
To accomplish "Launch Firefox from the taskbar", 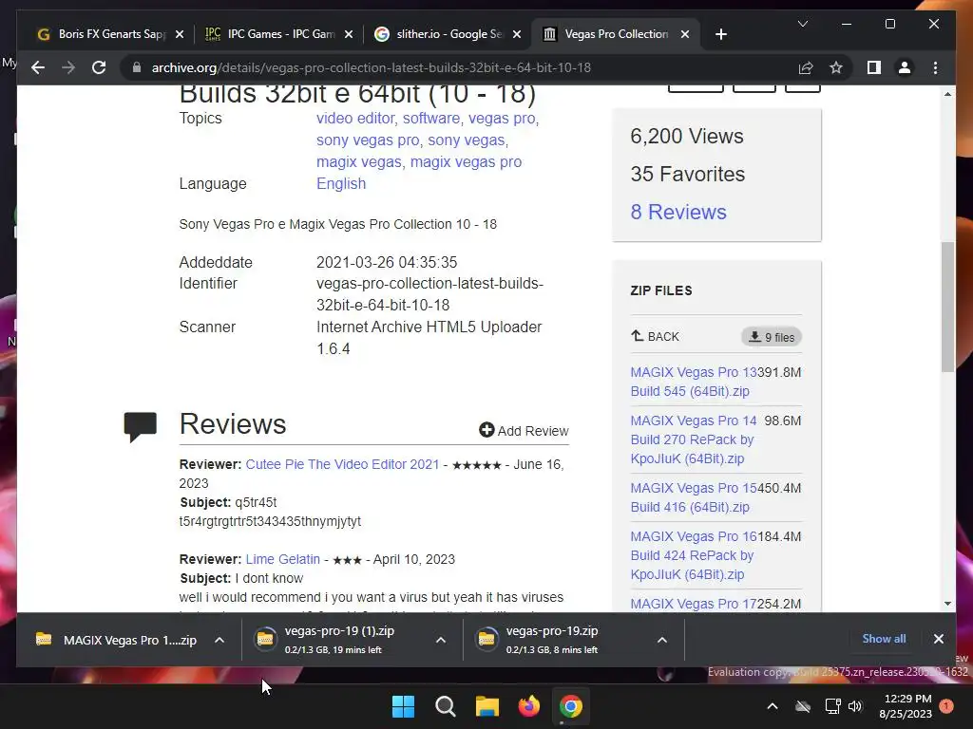I will click(528, 706).
